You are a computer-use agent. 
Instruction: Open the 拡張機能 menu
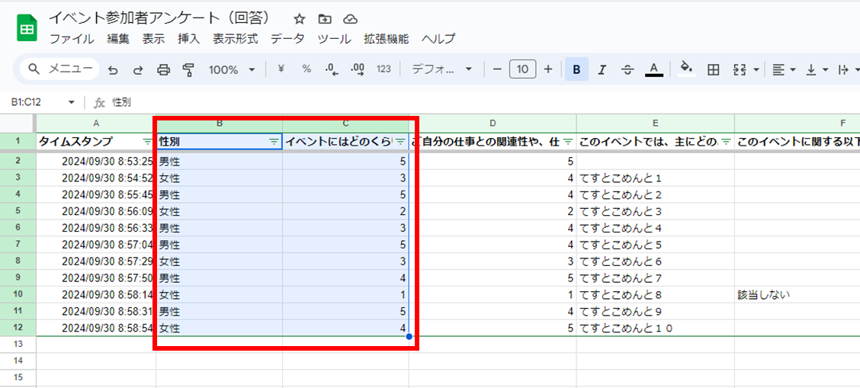pos(386,39)
